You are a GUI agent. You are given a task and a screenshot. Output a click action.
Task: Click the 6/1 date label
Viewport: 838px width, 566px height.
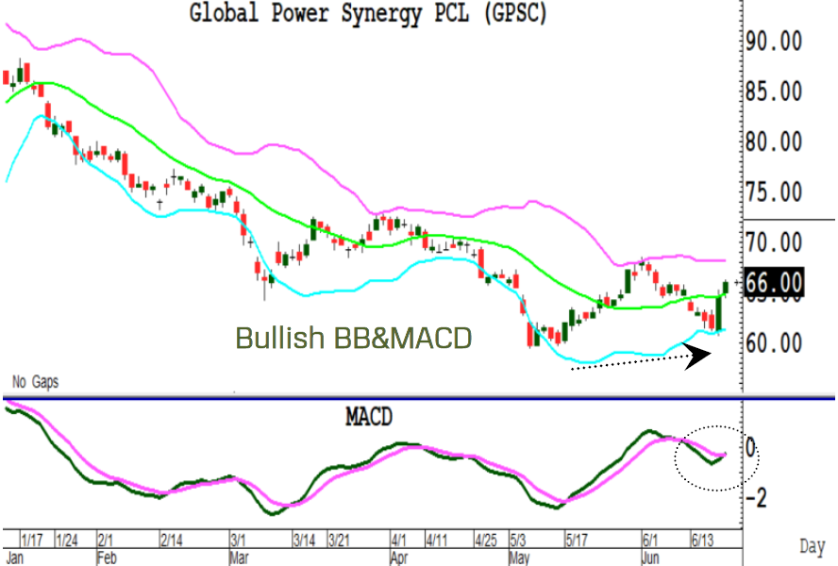(650, 540)
